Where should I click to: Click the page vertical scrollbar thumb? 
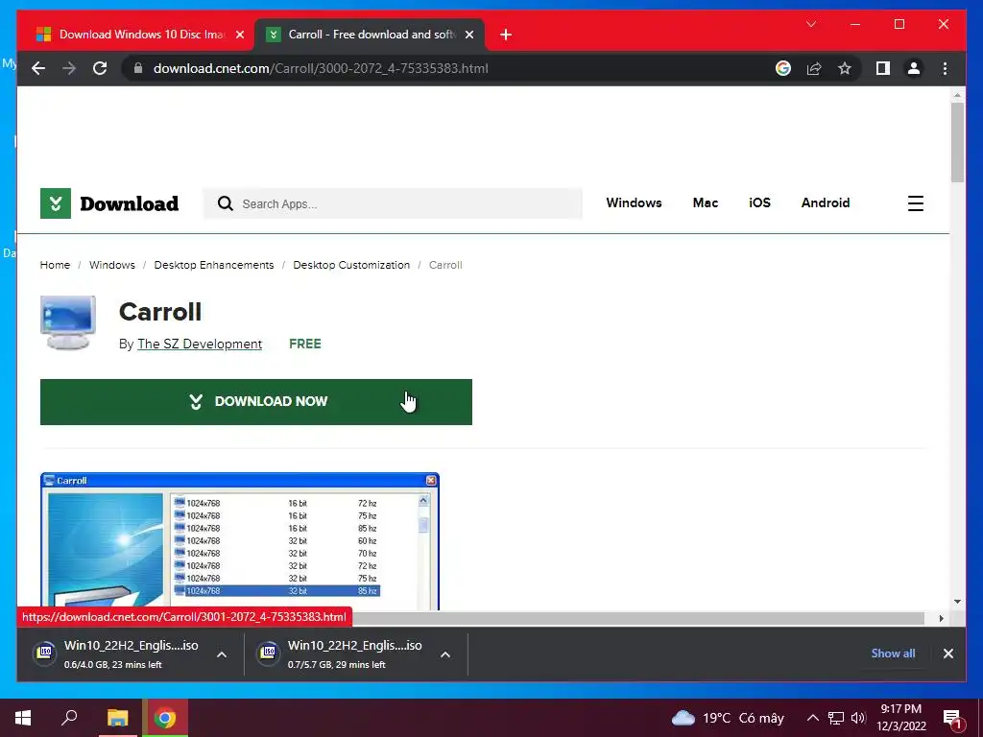(x=957, y=142)
